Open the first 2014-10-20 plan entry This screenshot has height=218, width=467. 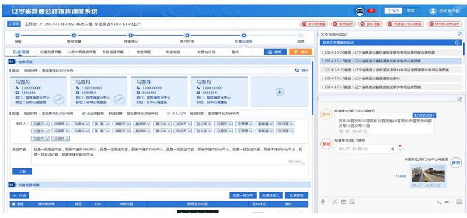click(x=391, y=52)
